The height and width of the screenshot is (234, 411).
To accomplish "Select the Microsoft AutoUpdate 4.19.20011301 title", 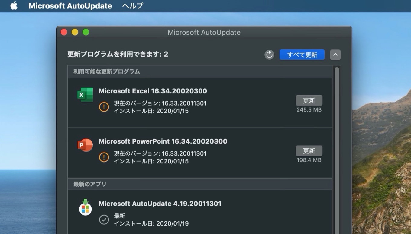I will coord(160,204).
